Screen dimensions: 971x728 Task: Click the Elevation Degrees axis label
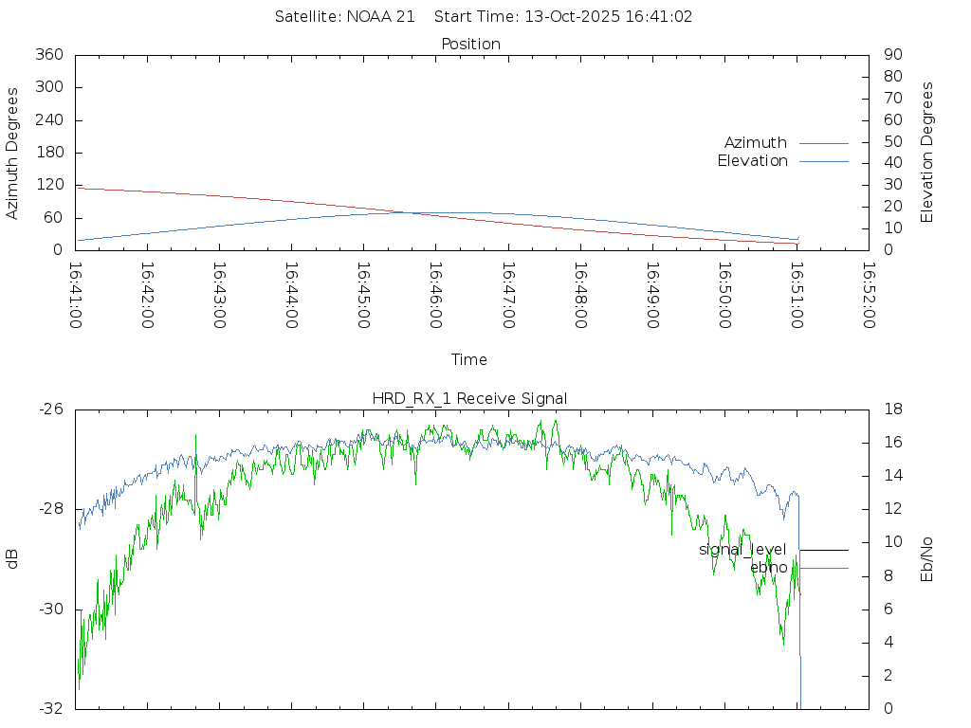pos(927,153)
